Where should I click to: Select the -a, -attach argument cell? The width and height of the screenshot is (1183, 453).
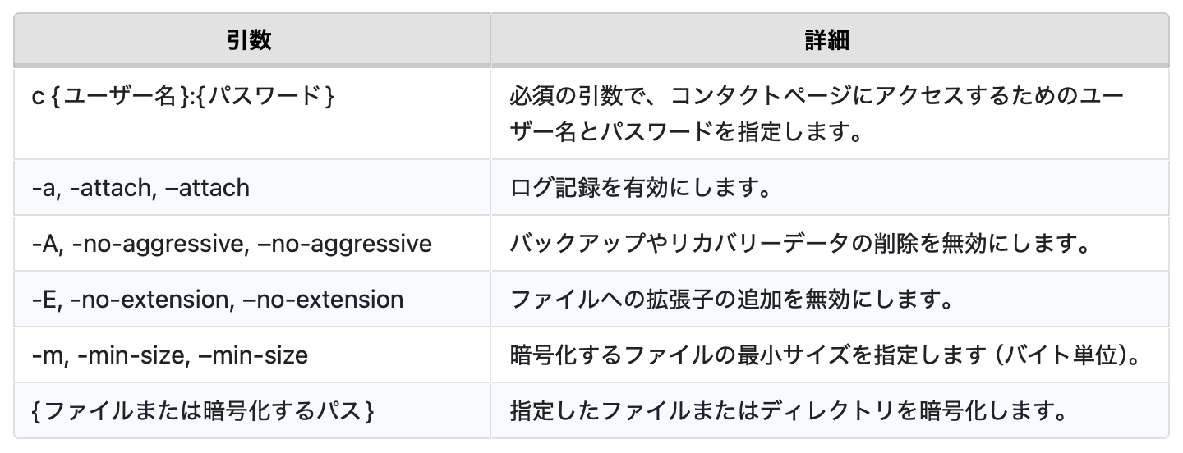pos(140,188)
